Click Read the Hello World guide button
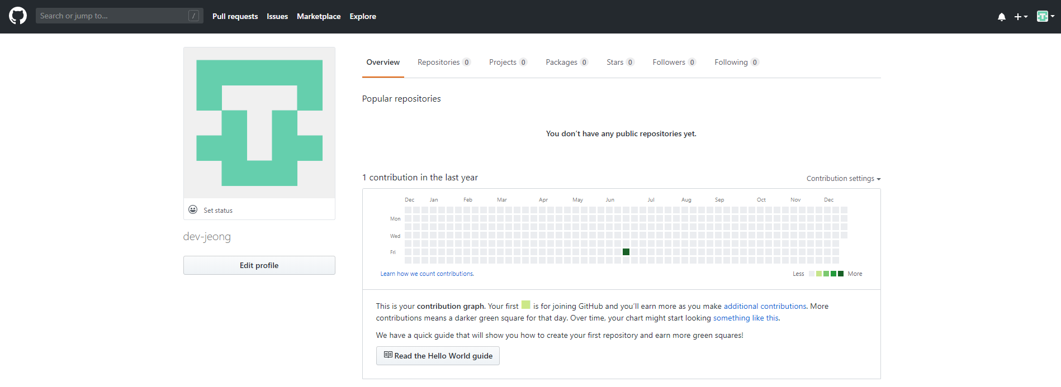This screenshot has height=387, width=1061. (438, 356)
